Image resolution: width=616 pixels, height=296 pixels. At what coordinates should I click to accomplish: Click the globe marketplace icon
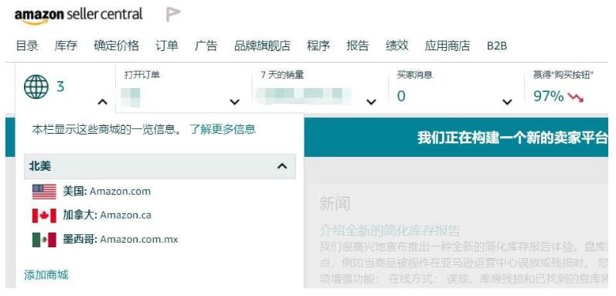[36, 87]
